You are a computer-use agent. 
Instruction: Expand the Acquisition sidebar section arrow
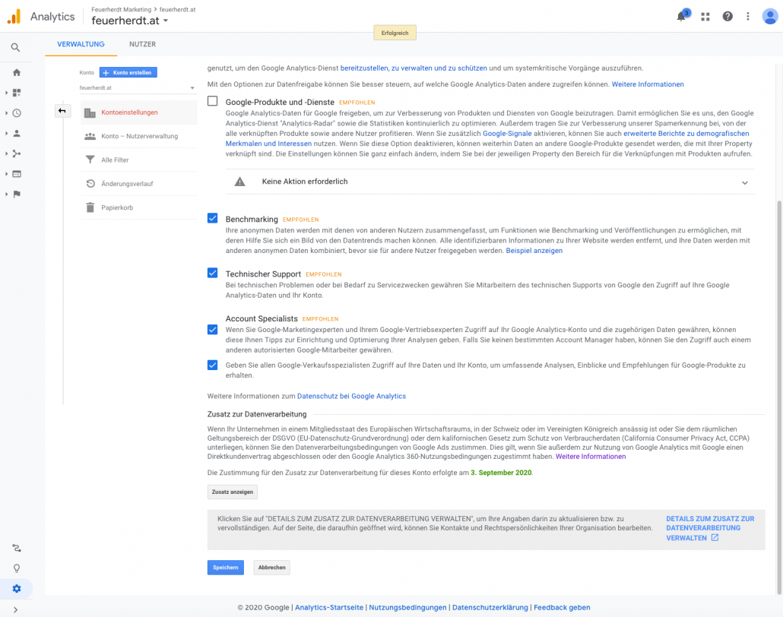pyautogui.click(x=7, y=153)
